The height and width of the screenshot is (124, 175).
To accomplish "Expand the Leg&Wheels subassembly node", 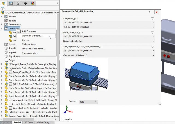I will (2, 68).
